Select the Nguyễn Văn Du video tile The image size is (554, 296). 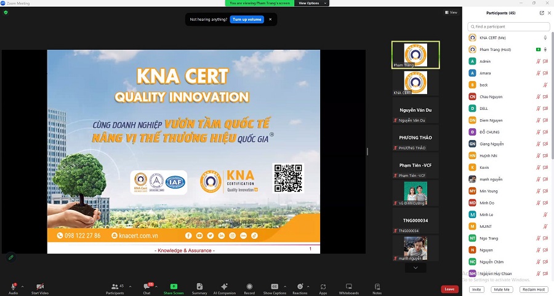coord(415,111)
